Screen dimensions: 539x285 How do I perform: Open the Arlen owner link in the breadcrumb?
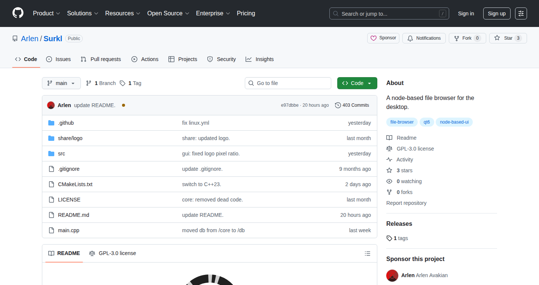(x=30, y=39)
